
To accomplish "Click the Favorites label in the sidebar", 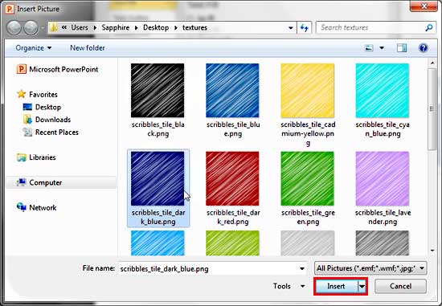I will coord(43,94).
